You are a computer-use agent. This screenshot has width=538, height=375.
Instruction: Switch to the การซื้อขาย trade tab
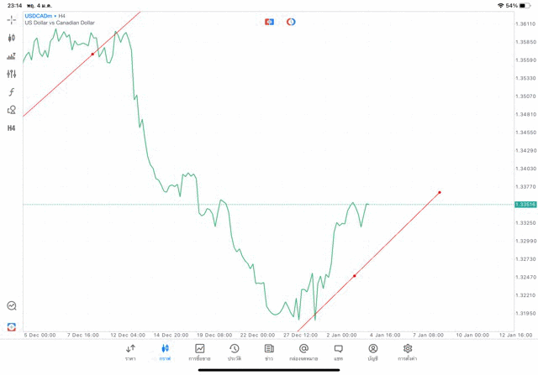pyautogui.click(x=199, y=352)
